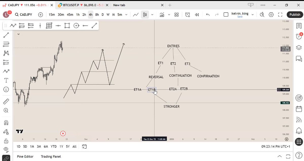This screenshot has width=304, height=161.
Task: Activate the Zoom In magnifier tool
Action: coord(6,111)
